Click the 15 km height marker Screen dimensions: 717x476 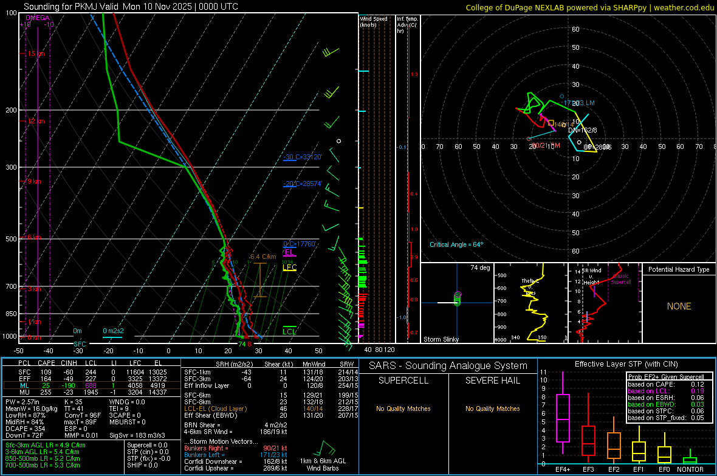click(x=36, y=53)
